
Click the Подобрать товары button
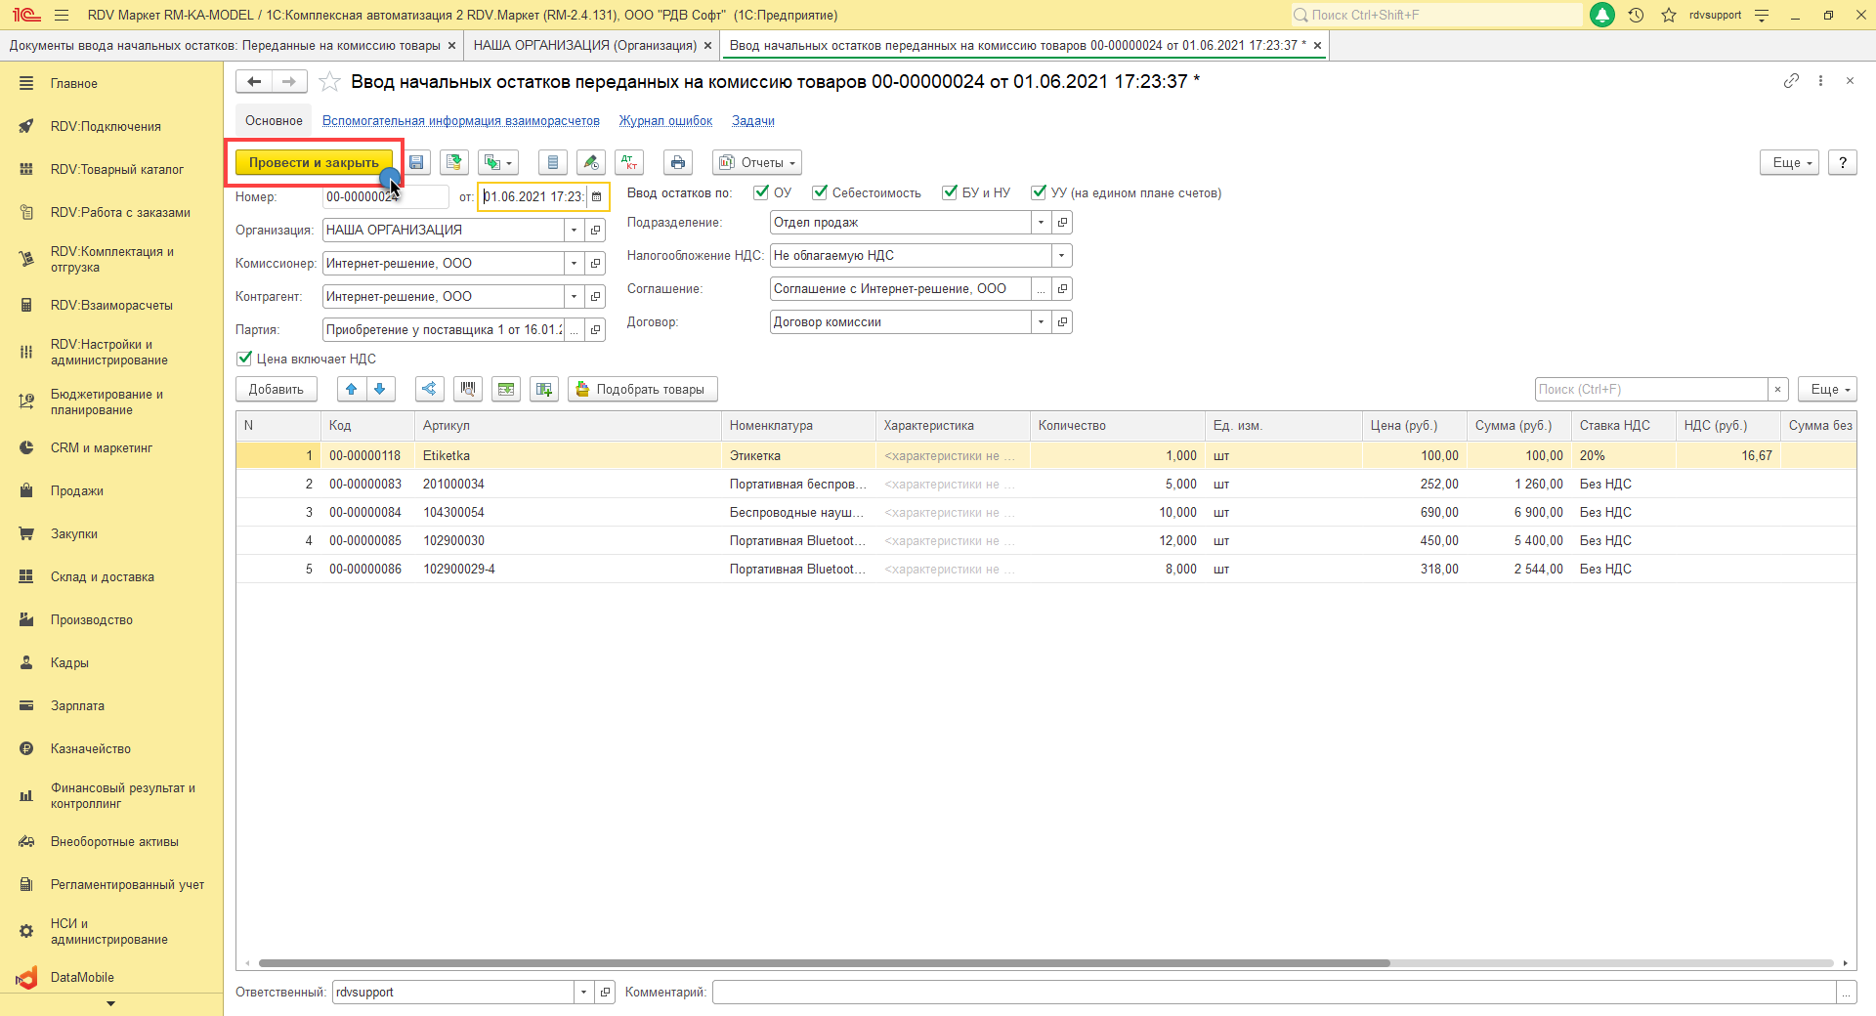point(642,390)
